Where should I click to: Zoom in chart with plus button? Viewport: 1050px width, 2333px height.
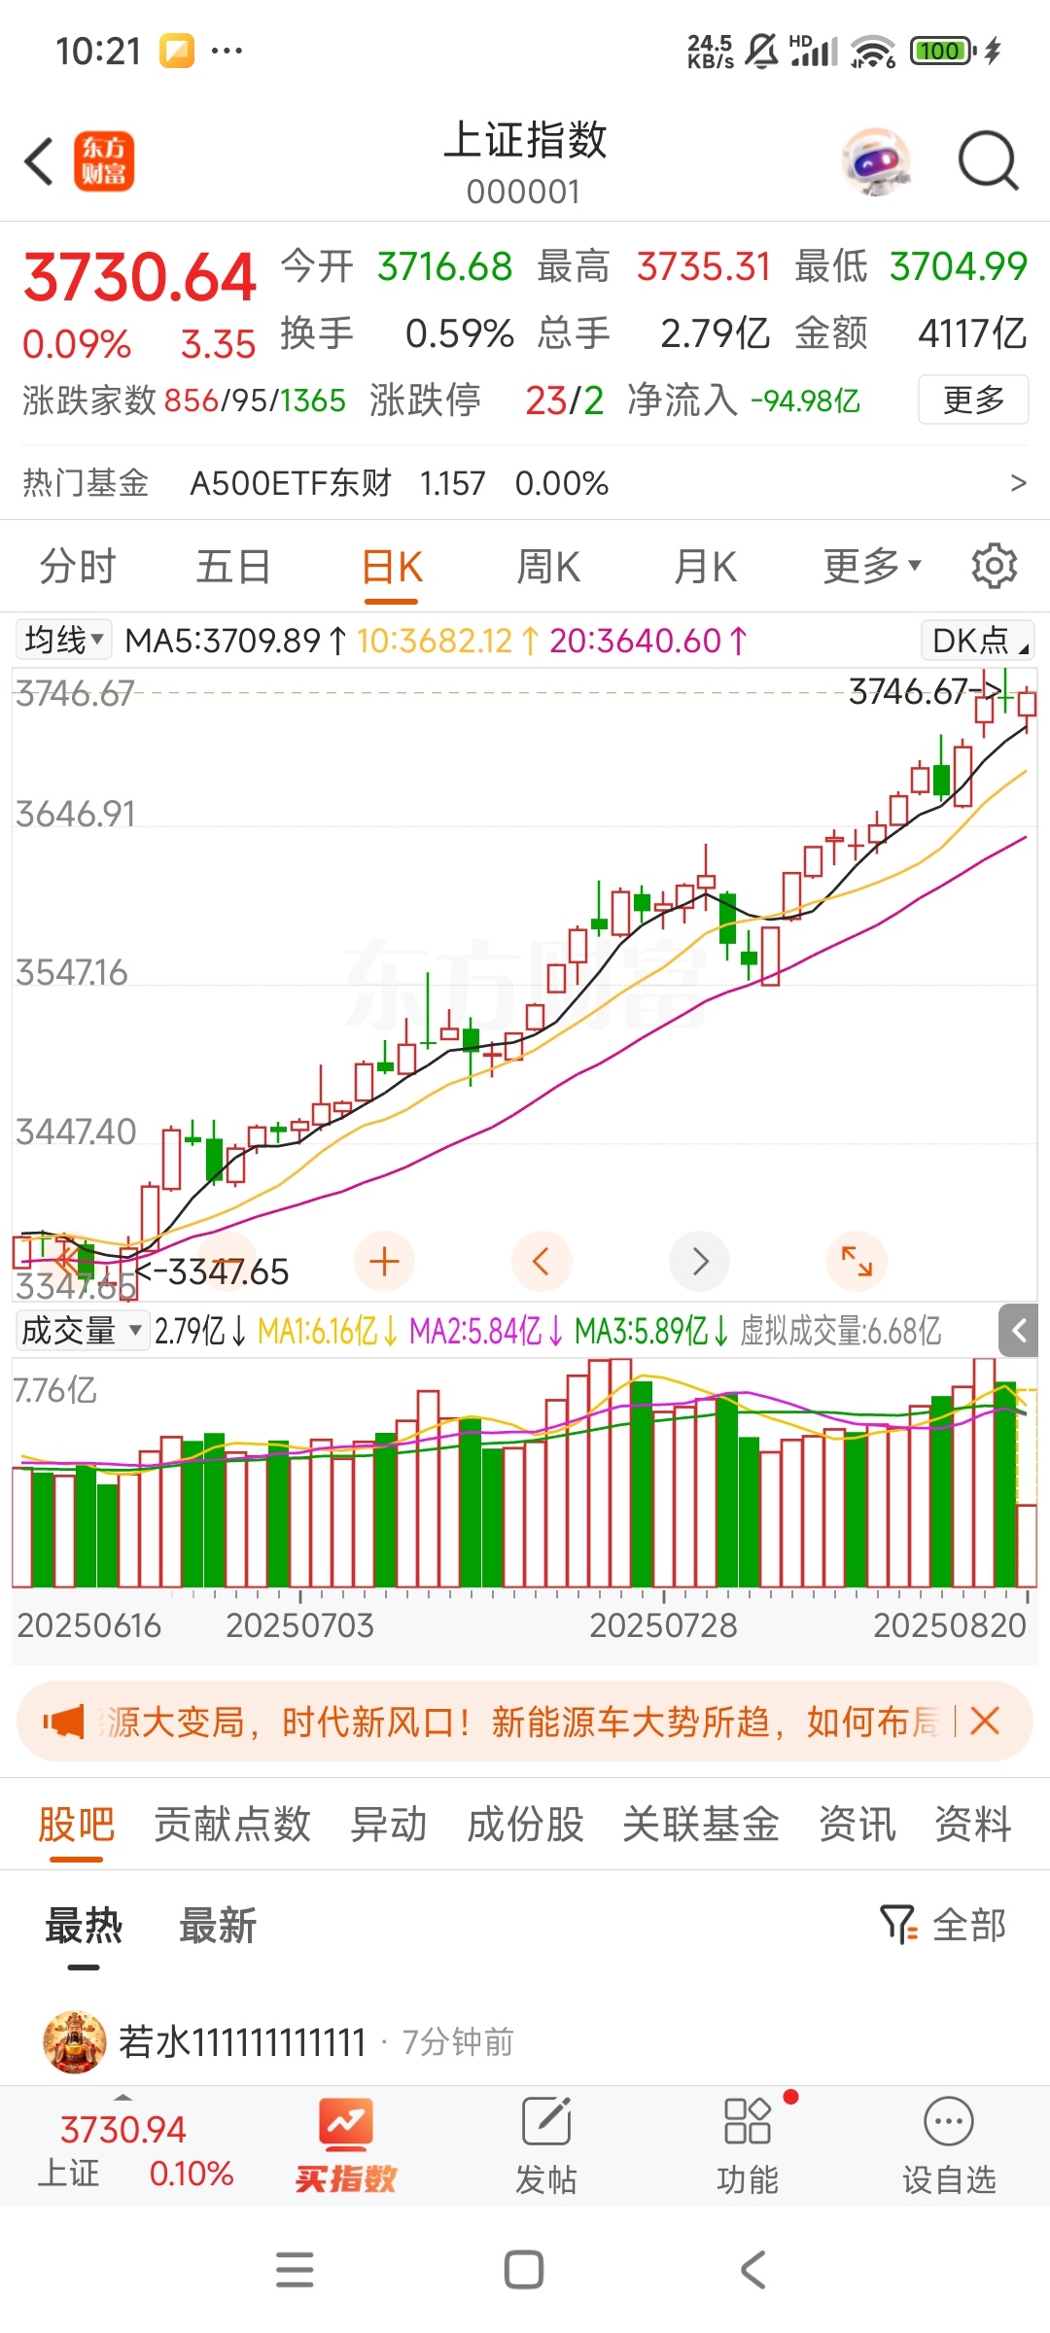click(384, 1262)
